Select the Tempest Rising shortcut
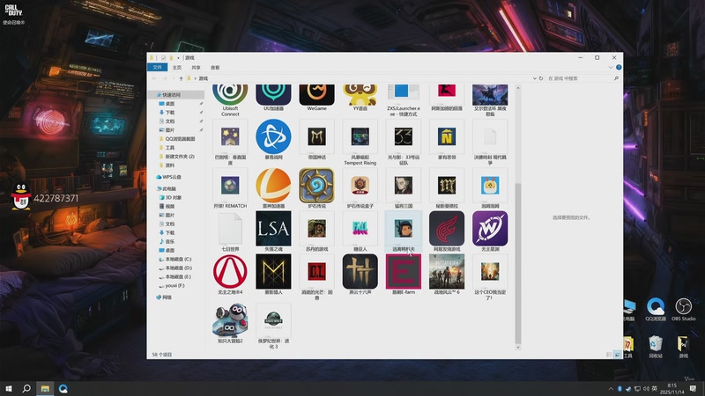 (360, 136)
